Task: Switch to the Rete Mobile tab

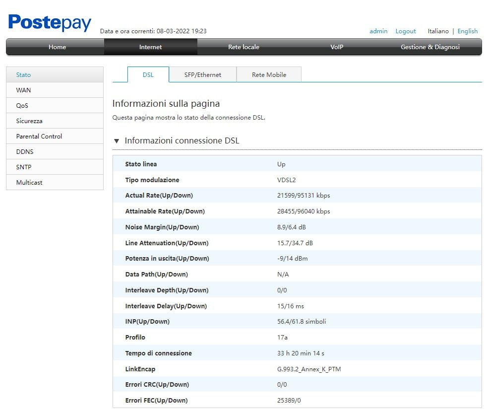Action: pos(269,74)
